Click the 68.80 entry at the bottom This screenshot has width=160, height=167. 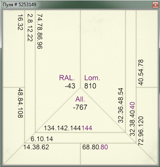pyautogui.click(x=91, y=147)
